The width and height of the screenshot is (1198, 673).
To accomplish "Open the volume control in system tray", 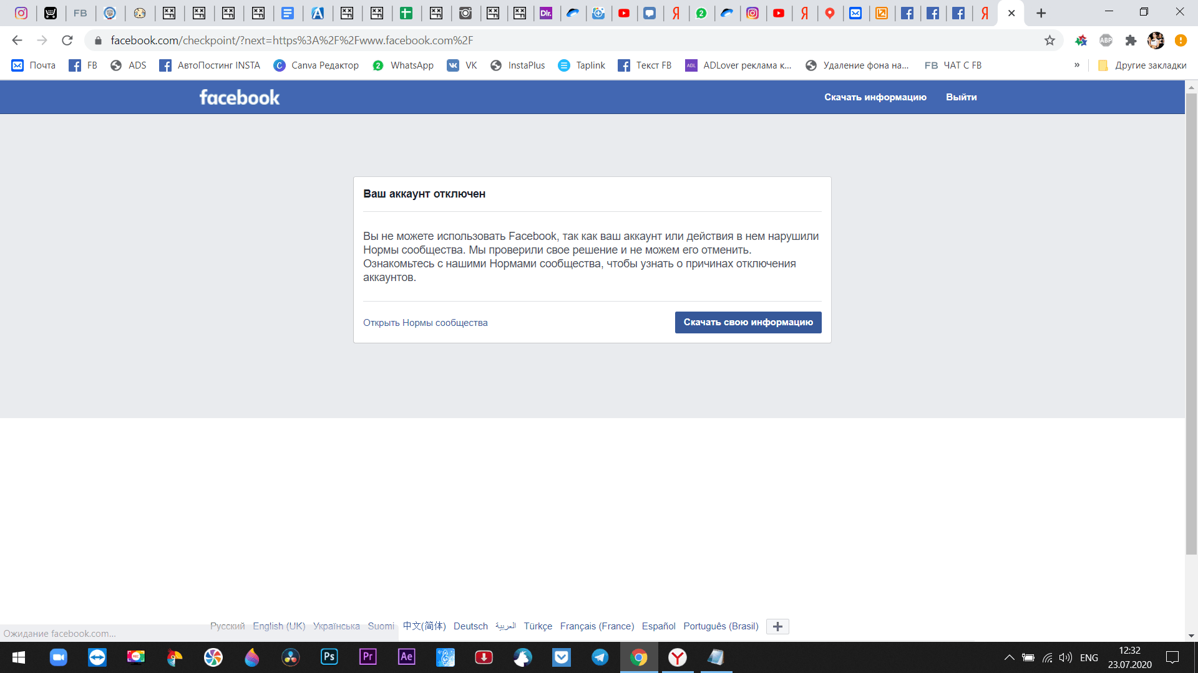I will click(1066, 657).
